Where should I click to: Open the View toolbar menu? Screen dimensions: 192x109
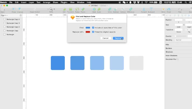coord(180,9)
